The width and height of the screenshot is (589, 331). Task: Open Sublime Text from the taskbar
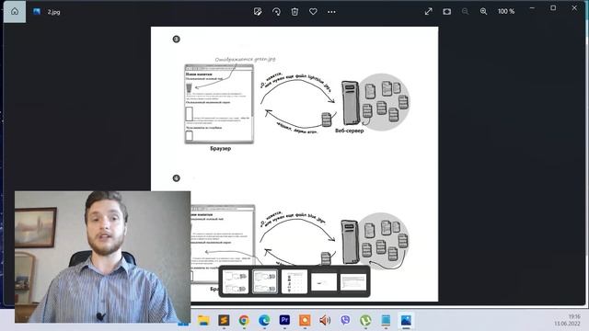click(x=224, y=320)
